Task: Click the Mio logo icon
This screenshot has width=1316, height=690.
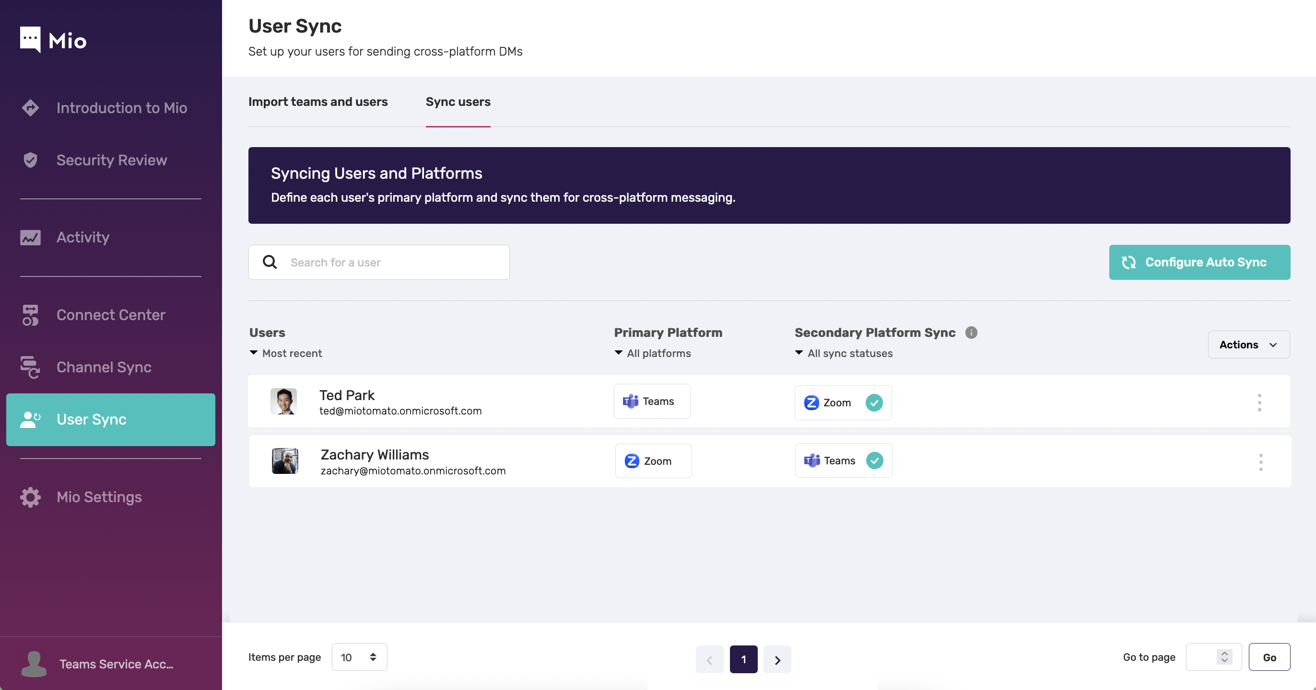Action: (x=31, y=39)
